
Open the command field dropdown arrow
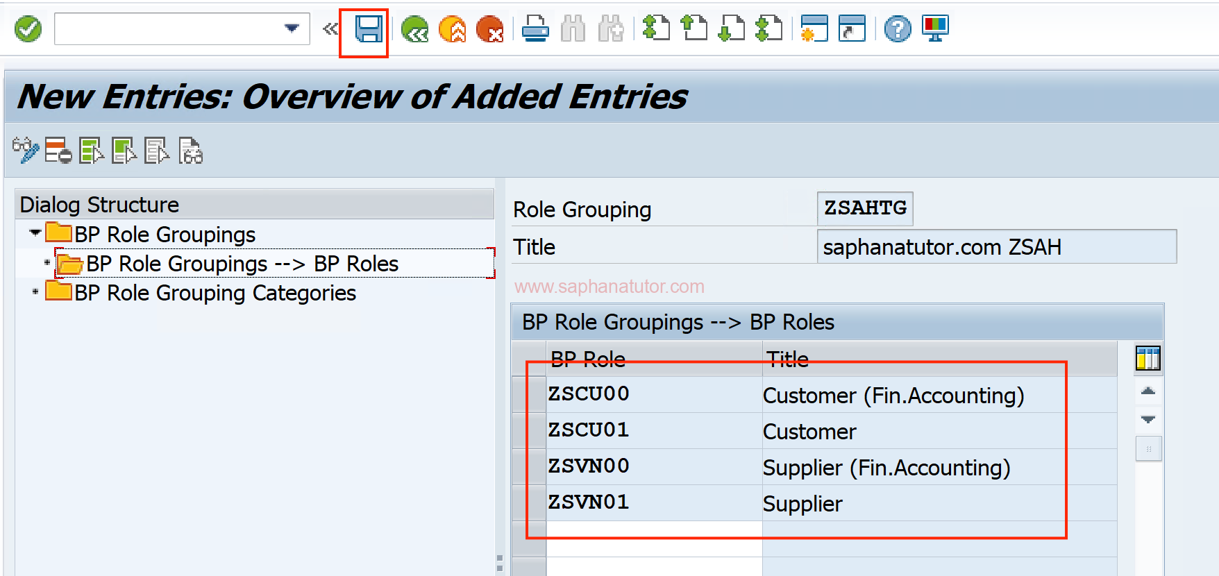pyautogui.click(x=292, y=28)
